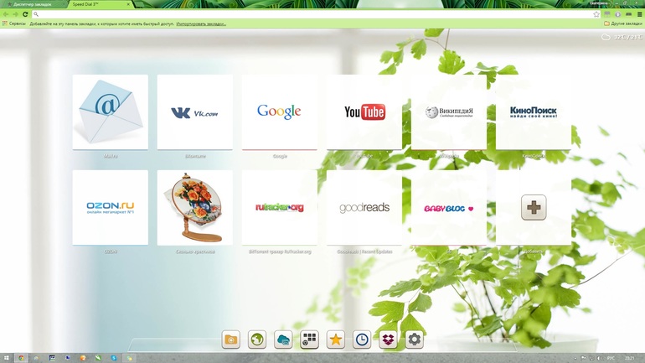The width and height of the screenshot is (645, 363).
Task: Open the Другие закладки bookmarks folder
Action: [623, 23]
